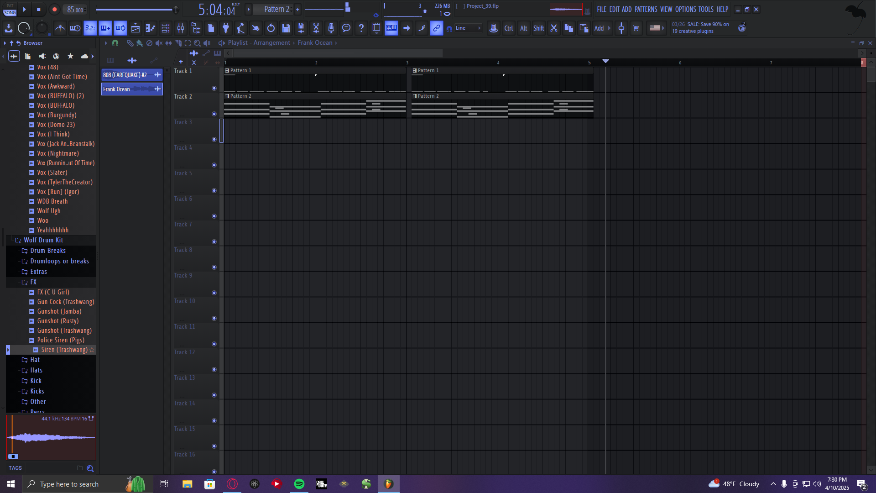The image size is (876, 493).
Task: Open the mixer window icon
Action: coord(181,28)
